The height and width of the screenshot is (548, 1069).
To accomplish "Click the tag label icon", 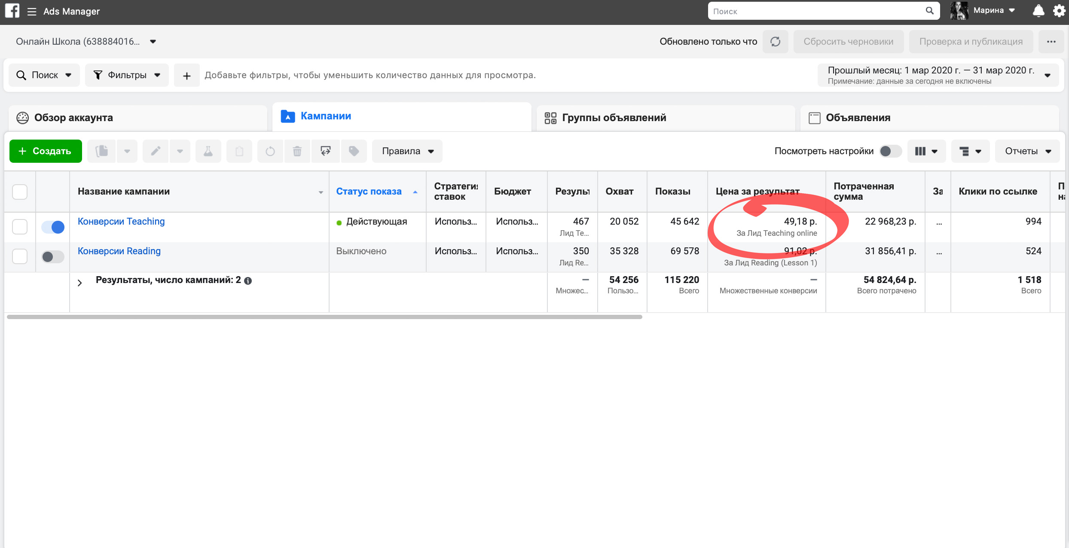I will (x=354, y=151).
